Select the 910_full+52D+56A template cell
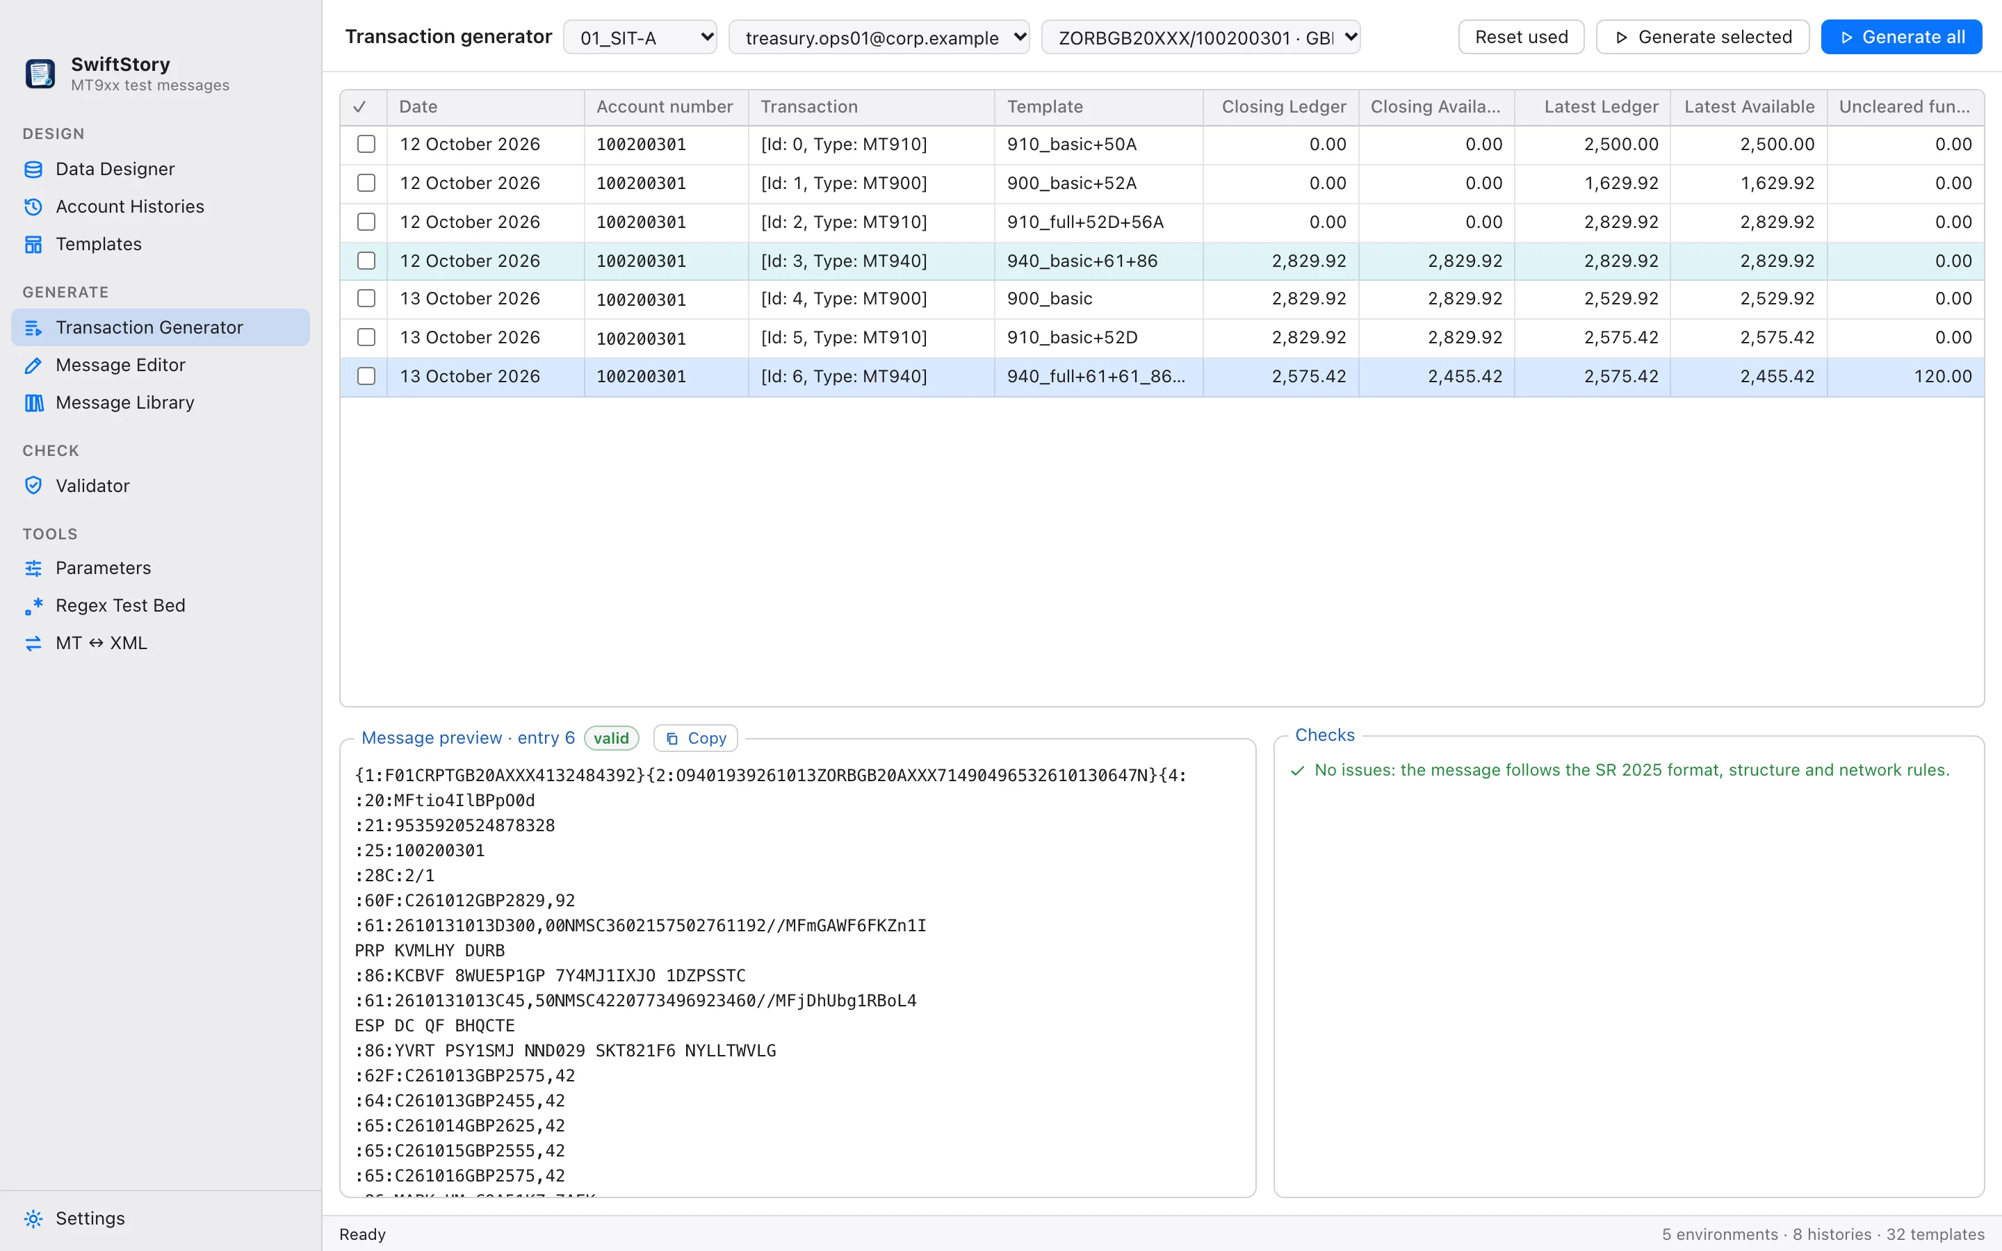This screenshot has height=1251, width=2002. pyautogui.click(x=1098, y=222)
